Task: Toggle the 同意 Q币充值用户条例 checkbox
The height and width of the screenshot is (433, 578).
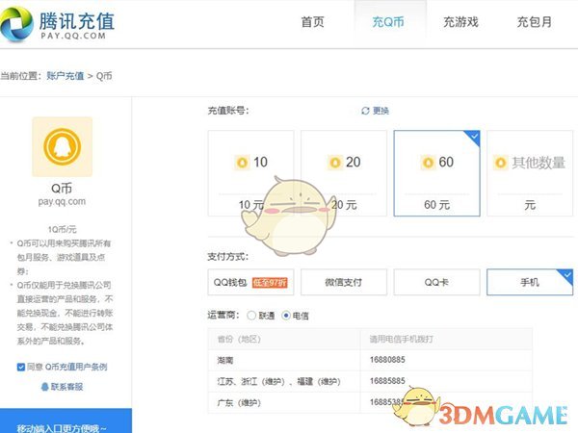Action: (x=21, y=367)
